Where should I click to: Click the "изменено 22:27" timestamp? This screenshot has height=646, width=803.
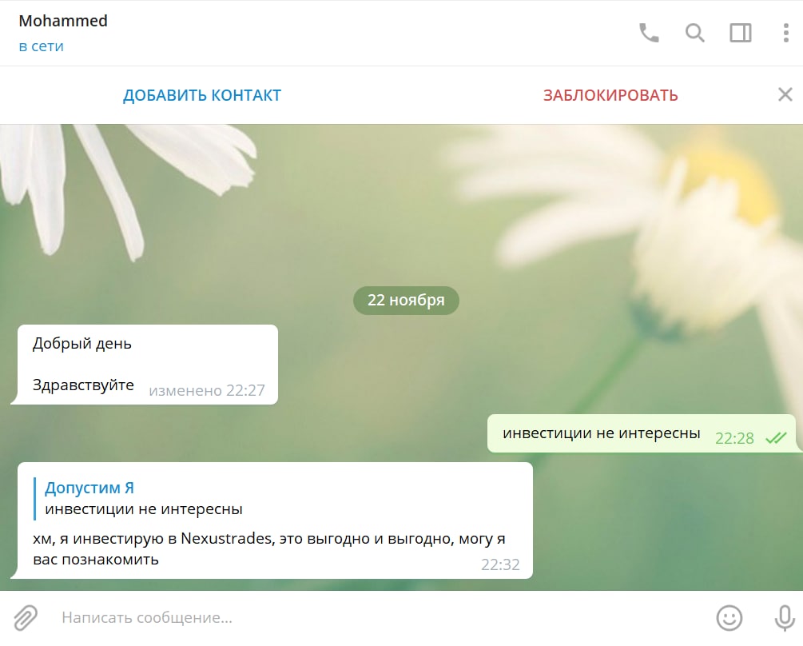click(x=207, y=390)
